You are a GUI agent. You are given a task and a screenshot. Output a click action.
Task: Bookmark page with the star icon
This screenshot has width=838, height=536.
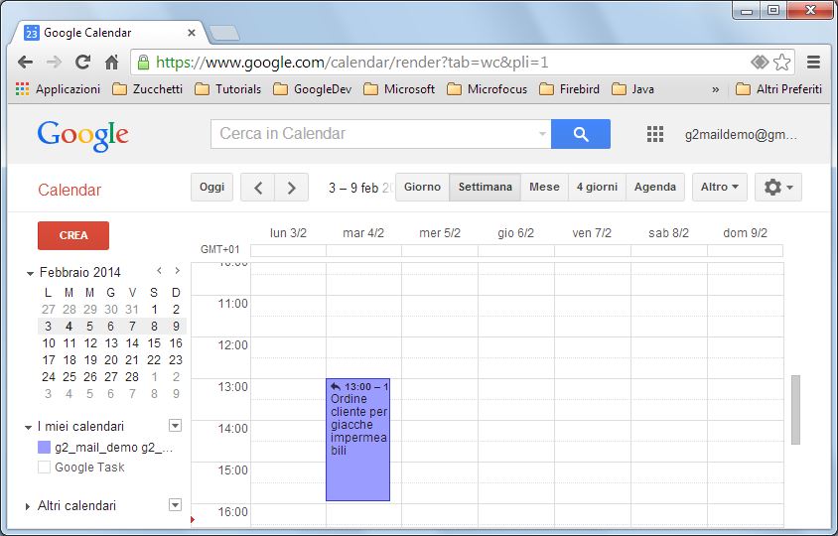pos(781,63)
